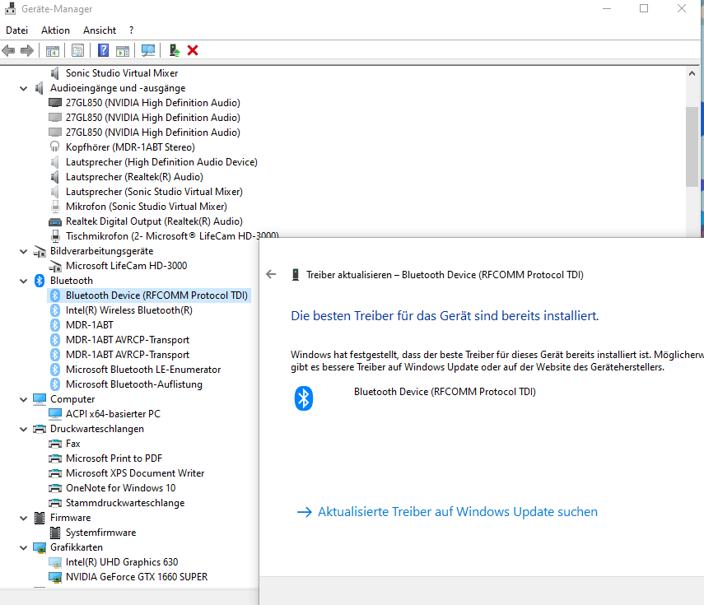Click the chip icon beside Systemfirmware
Screen dimensions: 704x605
click(55, 533)
